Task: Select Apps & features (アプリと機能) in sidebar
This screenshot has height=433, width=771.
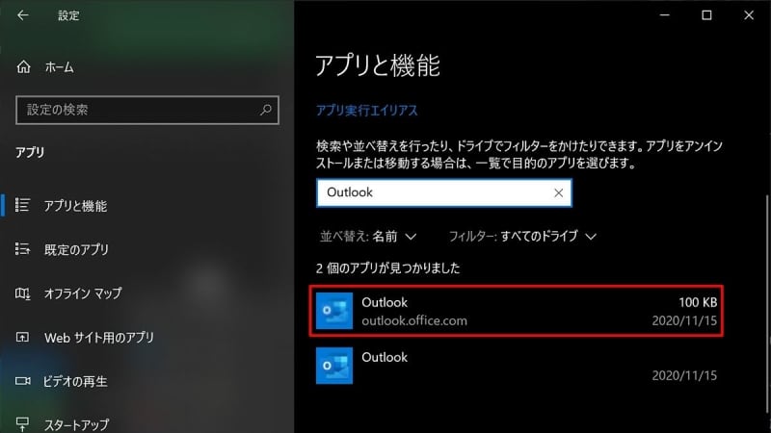Action: 75,206
